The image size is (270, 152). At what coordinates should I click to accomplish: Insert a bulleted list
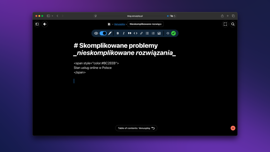(147, 33)
